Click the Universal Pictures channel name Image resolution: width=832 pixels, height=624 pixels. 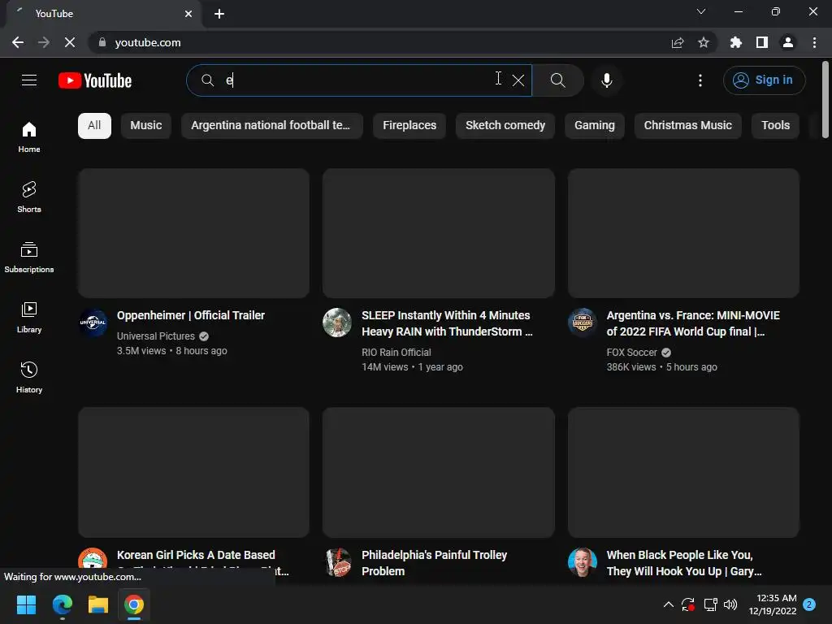[x=155, y=336]
